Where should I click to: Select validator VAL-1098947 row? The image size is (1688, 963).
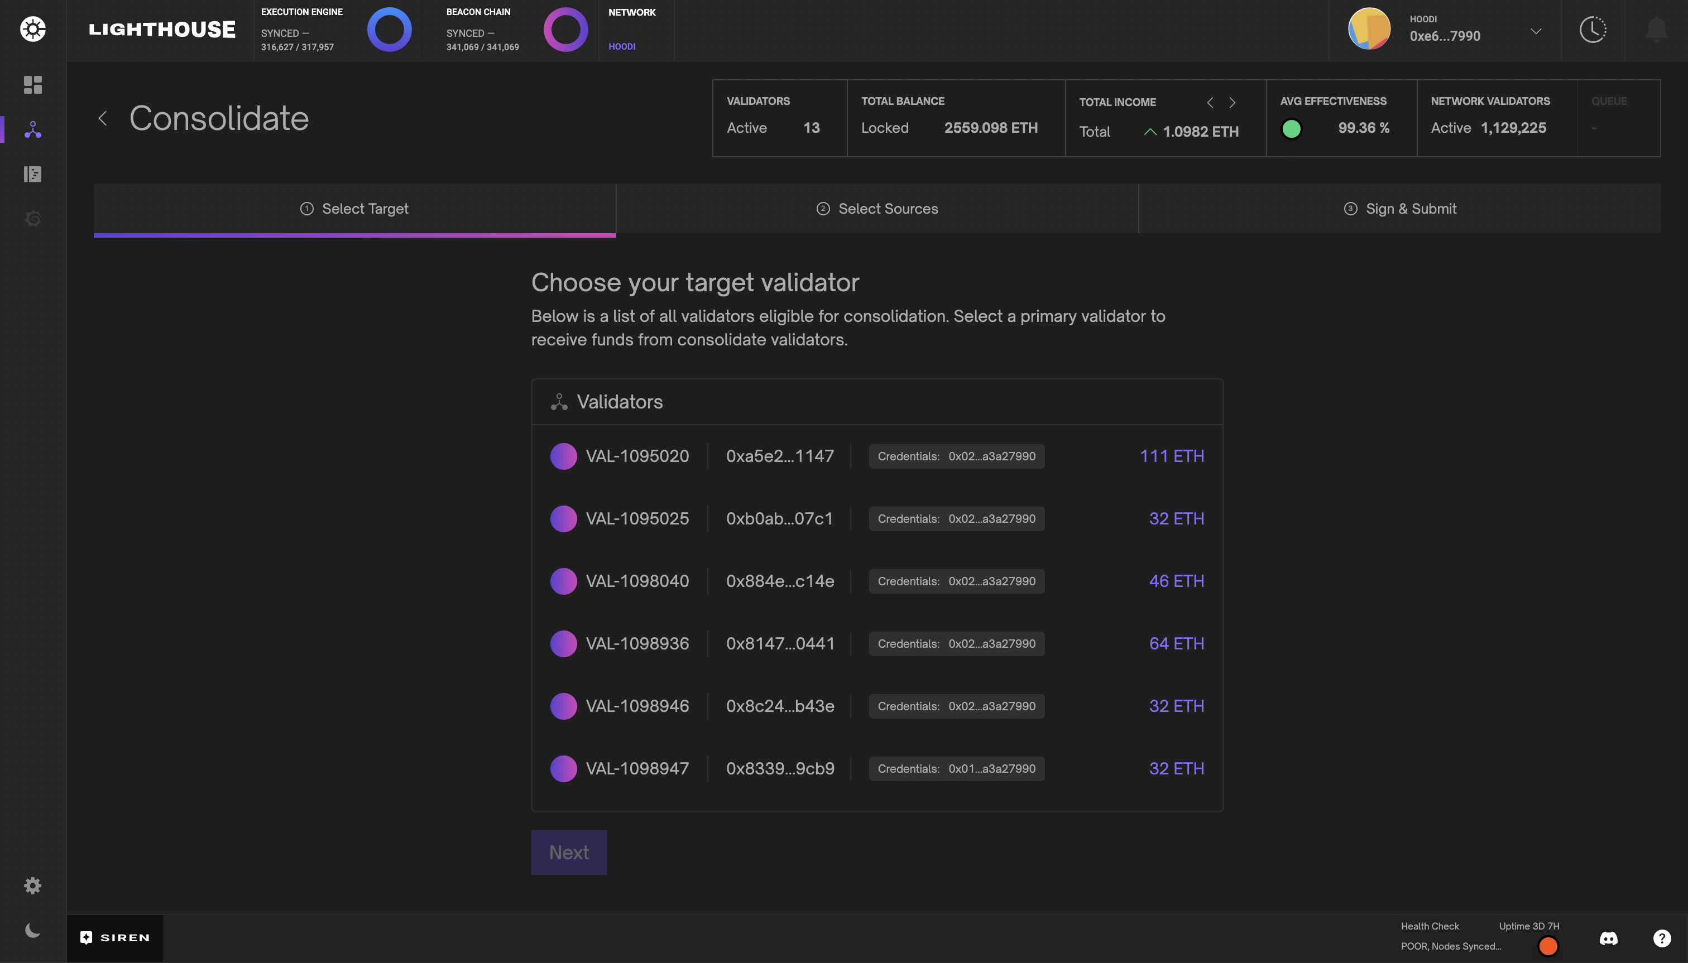tap(877, 768)
